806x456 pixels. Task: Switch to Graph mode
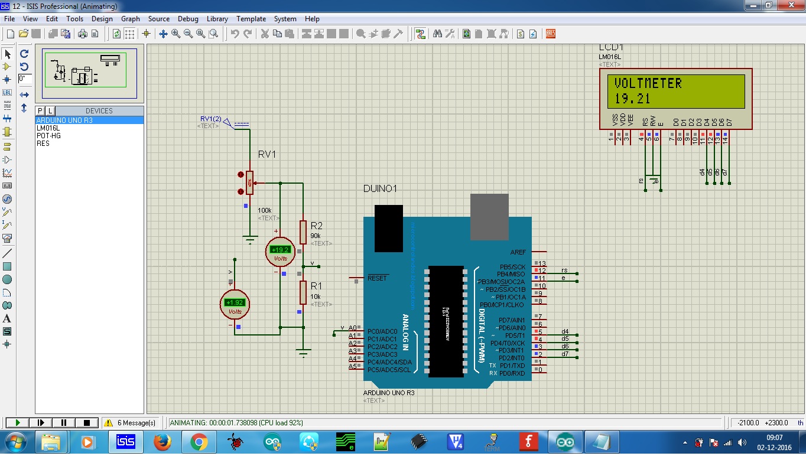[7, 173]
